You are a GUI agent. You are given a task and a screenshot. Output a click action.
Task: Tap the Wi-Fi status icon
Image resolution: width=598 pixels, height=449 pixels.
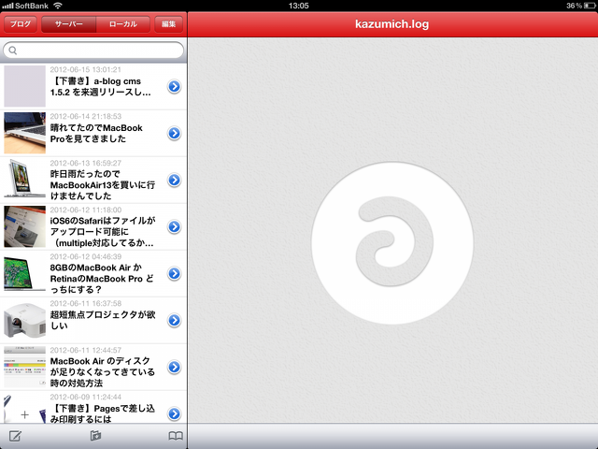point(58,6)
